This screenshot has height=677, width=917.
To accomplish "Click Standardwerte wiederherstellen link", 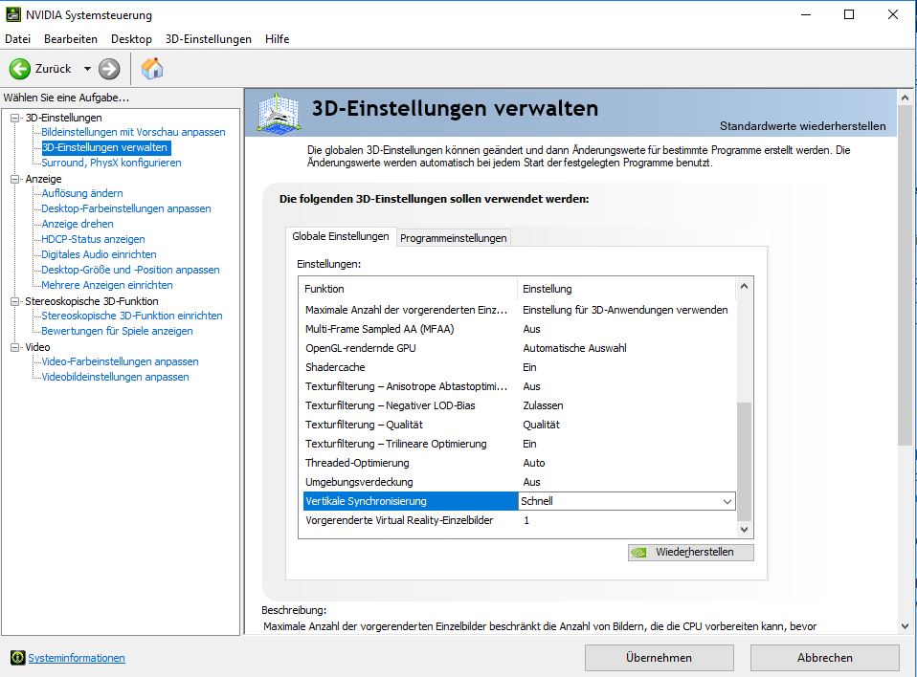I will (x=802, y=126).
